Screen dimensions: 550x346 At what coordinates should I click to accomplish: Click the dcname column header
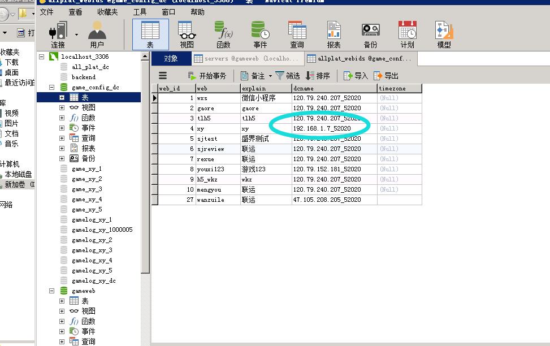click(334, 88)
